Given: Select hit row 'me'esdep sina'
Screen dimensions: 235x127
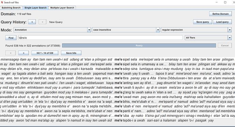Looking at the screenshot, I should click(117, 69).
